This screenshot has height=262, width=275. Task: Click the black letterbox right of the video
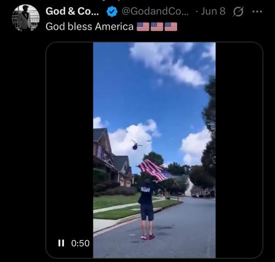point(239,150)
